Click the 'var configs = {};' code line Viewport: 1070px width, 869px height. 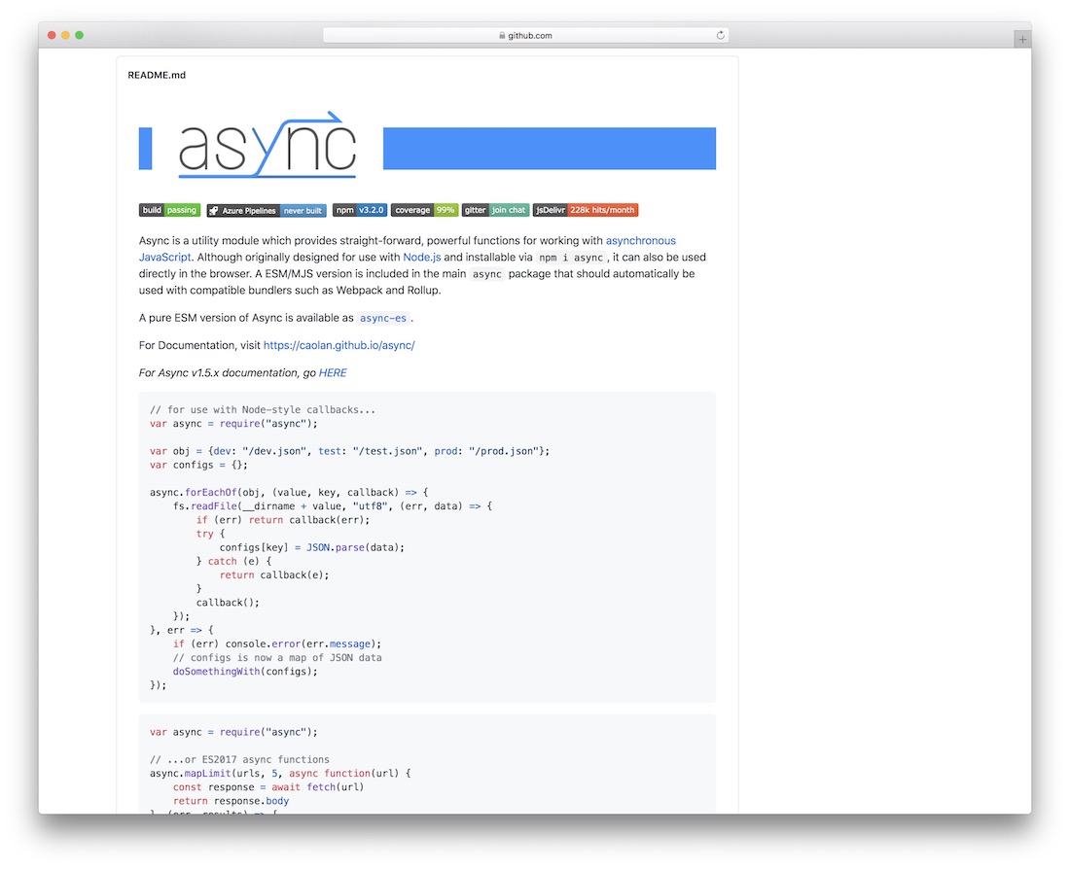tap(198, 466)
